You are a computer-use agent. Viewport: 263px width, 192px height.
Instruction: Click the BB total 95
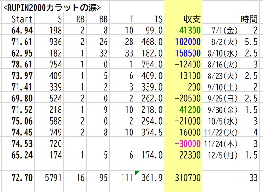pos(104,178)
